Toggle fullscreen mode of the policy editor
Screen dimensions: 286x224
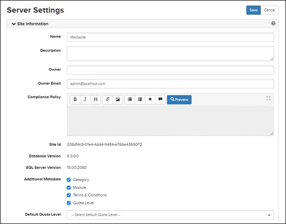coord(268,98)
